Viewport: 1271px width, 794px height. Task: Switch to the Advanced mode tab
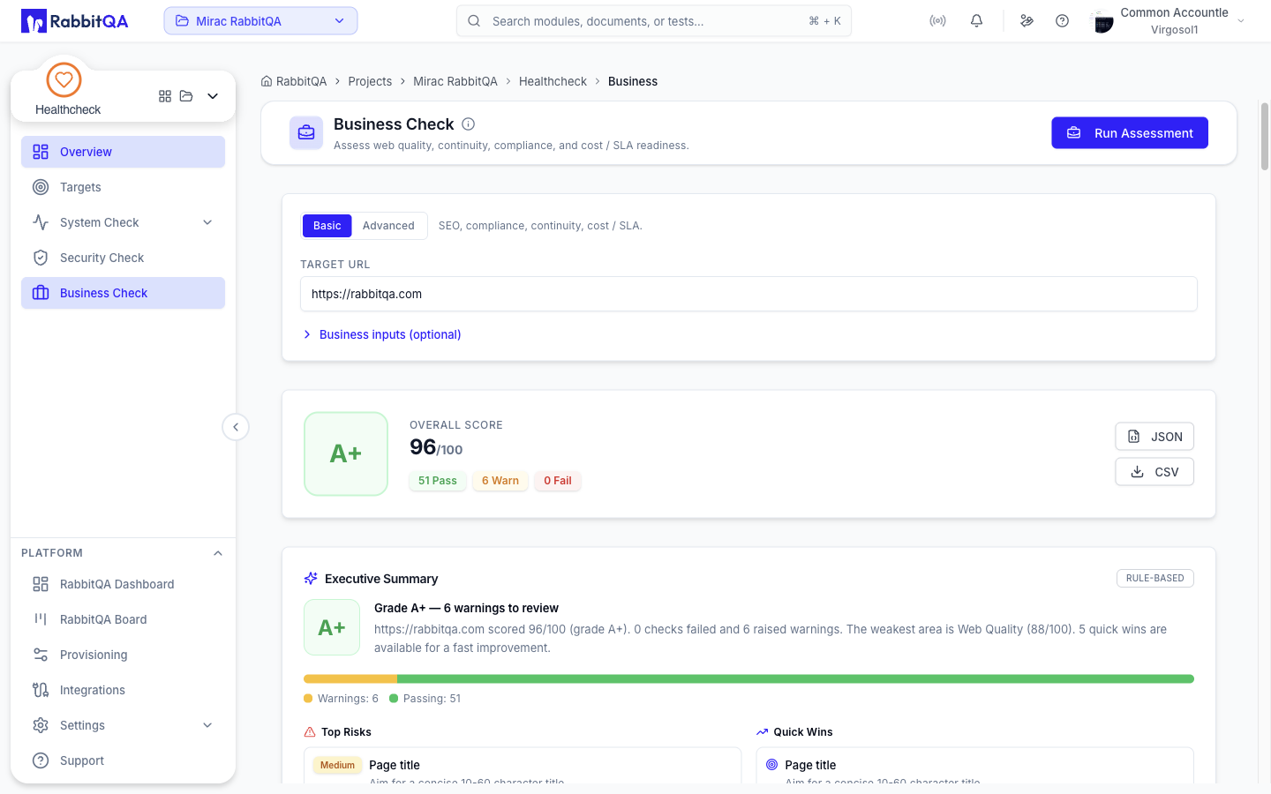(388, 226)
